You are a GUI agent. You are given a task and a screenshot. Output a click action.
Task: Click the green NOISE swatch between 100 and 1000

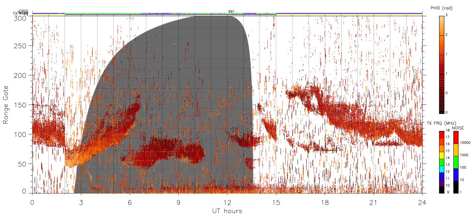pyautogui.click(x=456, y=162)
